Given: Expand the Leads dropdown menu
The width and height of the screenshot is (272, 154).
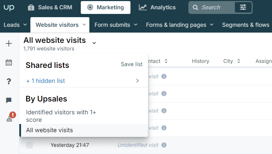Looking at the screenshot, I should click(x=15, y=25).
